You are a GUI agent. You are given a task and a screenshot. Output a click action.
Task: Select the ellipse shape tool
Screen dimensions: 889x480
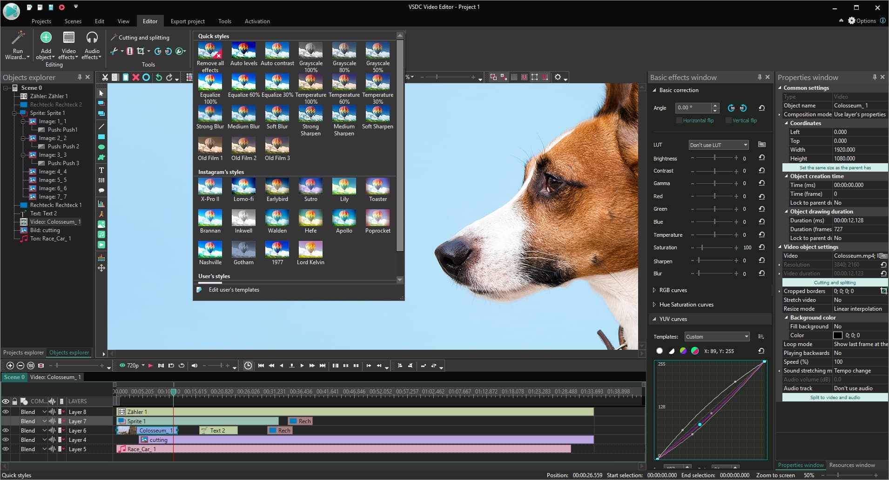point(101,147)
